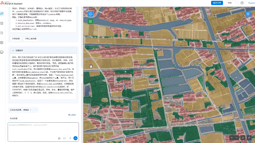This screenshot has height=143, width=255.
Task: Click the new conversation icon in chat input
Action: [x=59, y=138]
